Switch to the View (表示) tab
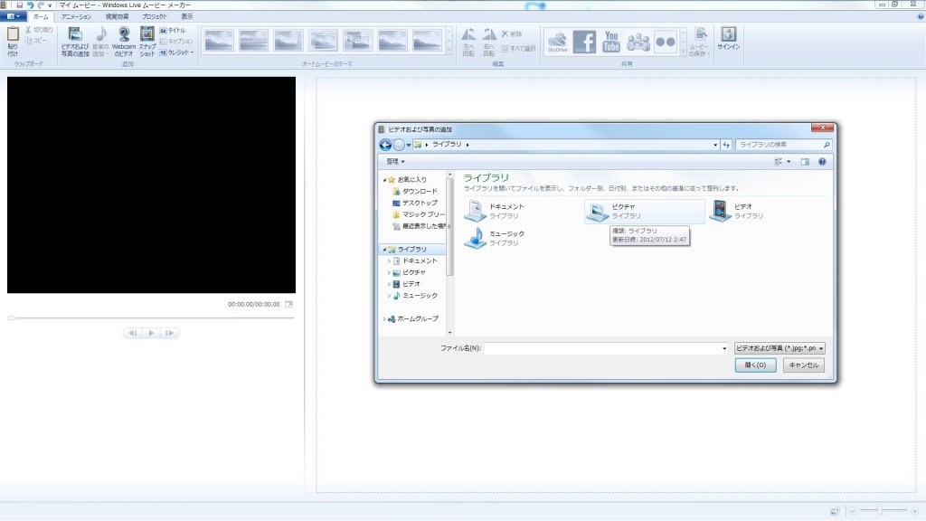 point(186,16)
